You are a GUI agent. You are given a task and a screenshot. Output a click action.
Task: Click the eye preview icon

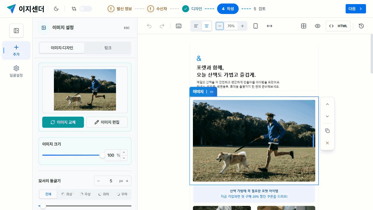click(x=318, y=26)
